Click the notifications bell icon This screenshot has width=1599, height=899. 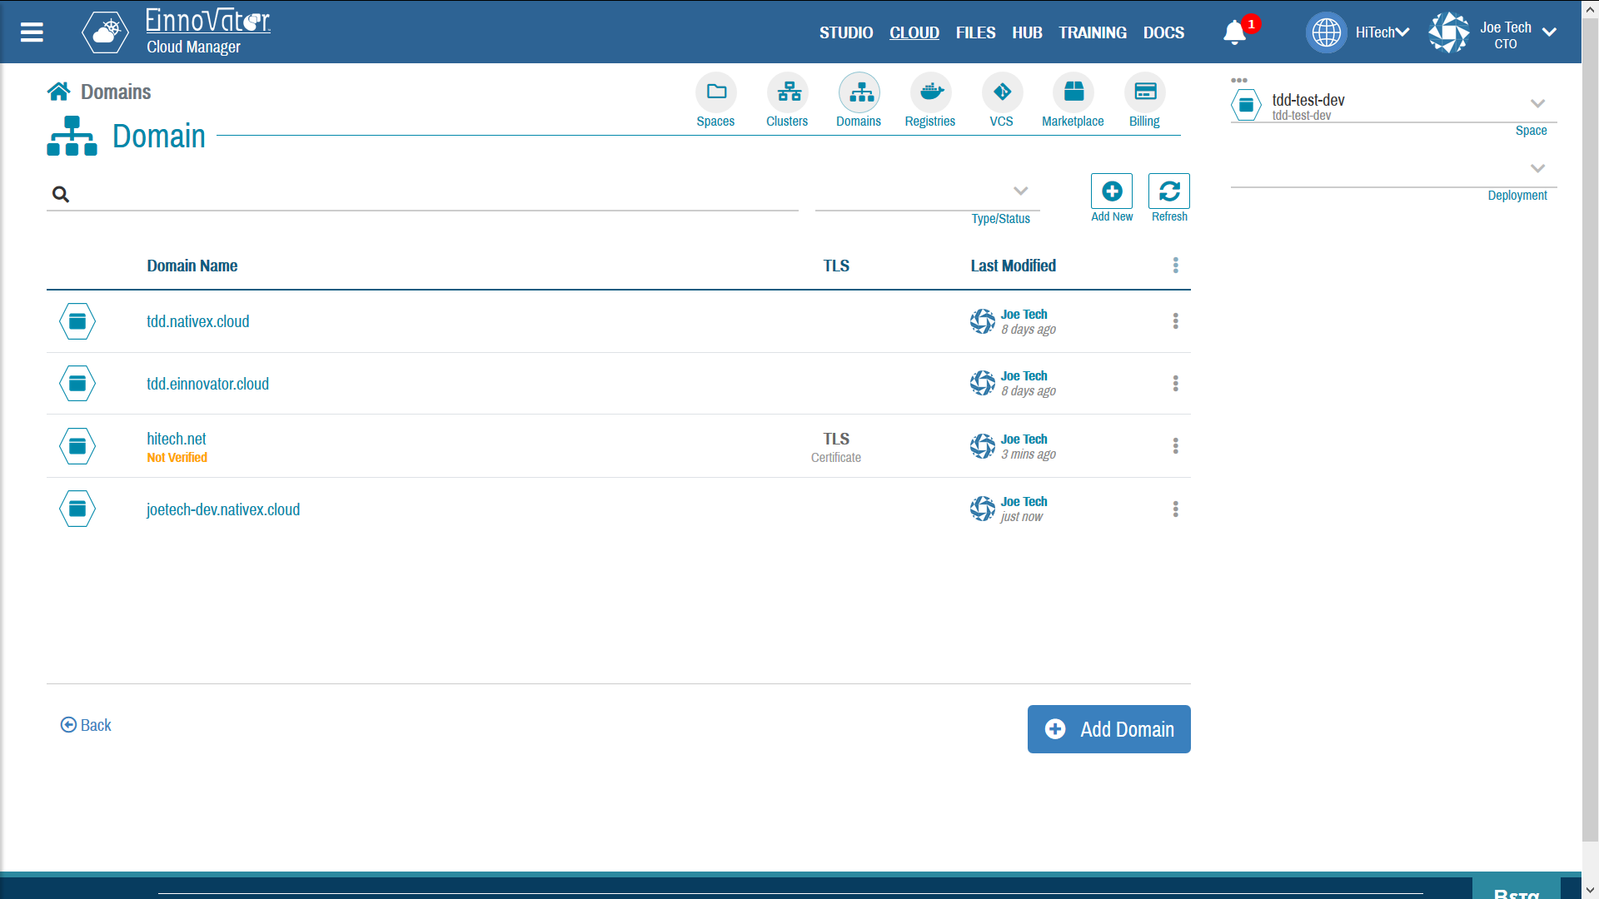pyautogui.click(x=1236, y=33)
